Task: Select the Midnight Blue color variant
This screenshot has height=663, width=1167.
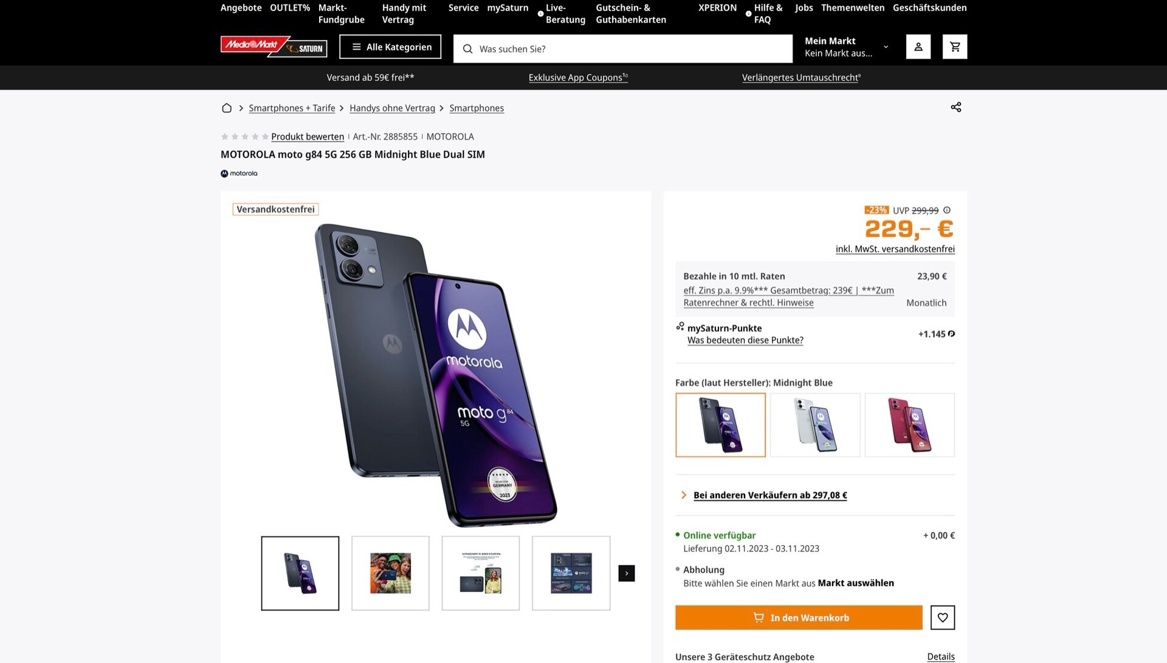Action: (x=720, y=425)
